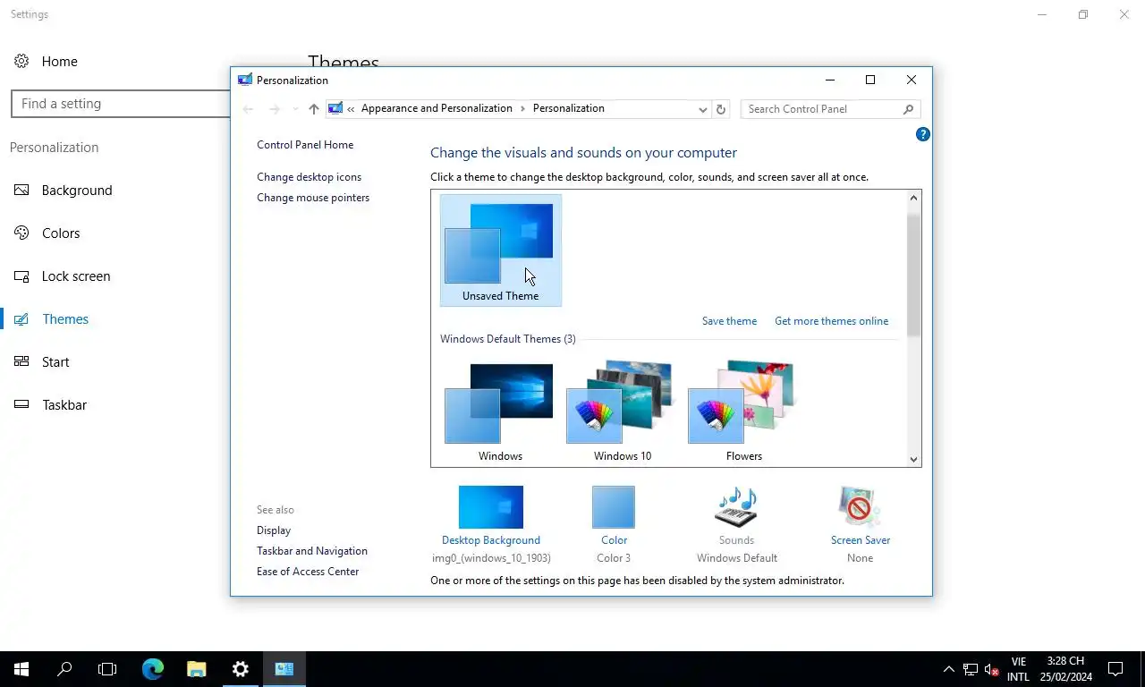The image size is (1145, 687).
Task: Click the muted volume icon in tray
Action: click(x=991, y=669)
